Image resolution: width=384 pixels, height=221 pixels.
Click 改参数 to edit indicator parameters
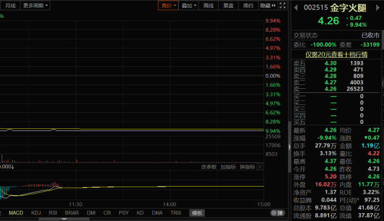pyautogui.click(x=209, y=167)
